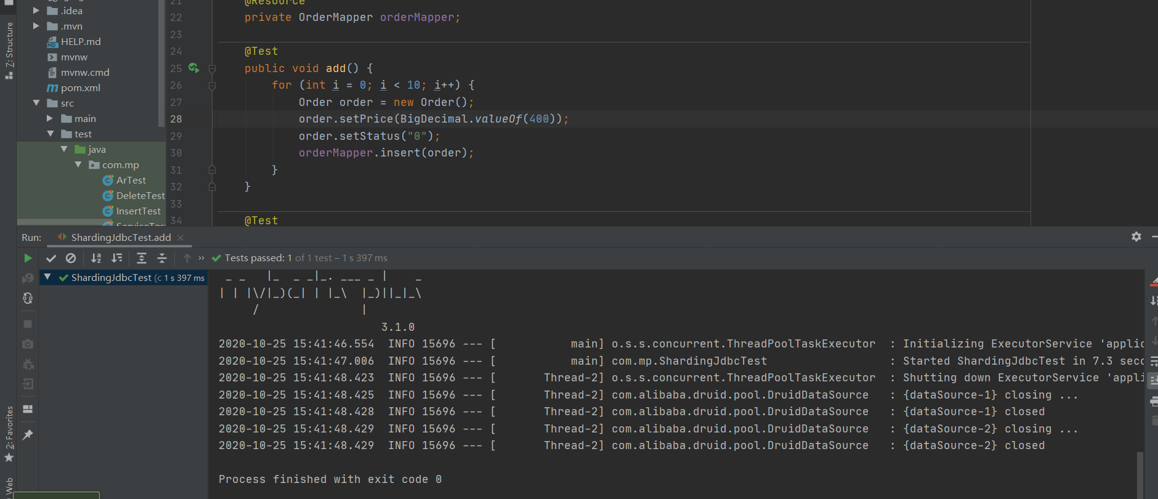
Task: Fold the add() method at line 25
Action: [212, 68]
